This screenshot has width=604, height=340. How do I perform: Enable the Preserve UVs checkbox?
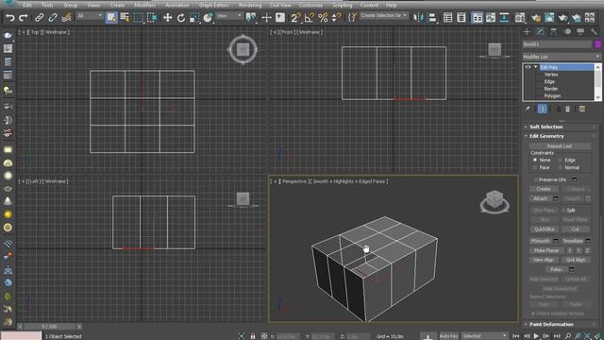click(x=535, y=179)
